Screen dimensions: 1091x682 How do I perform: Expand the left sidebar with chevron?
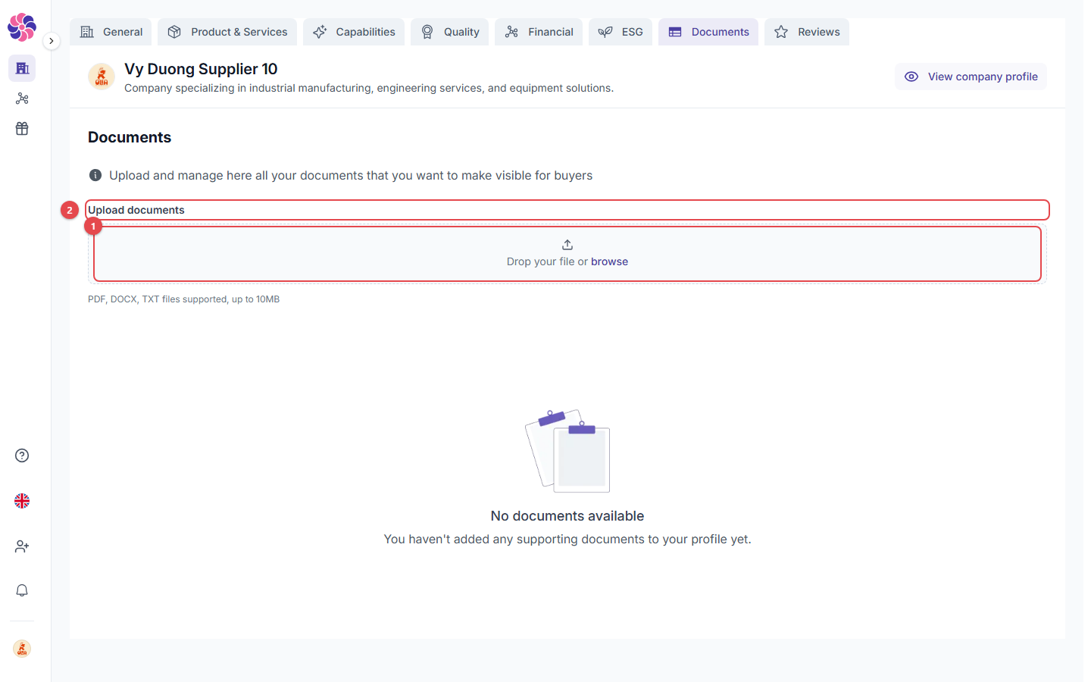[51, 41]
